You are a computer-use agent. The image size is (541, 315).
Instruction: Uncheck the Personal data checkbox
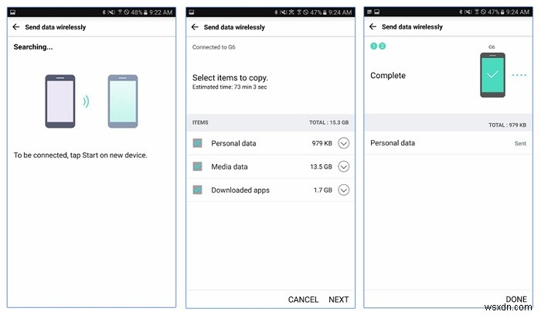(197, 143)
